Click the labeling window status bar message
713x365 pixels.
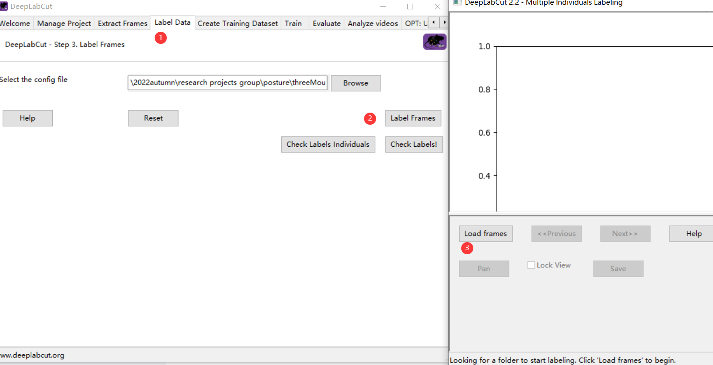pos(563,360)
